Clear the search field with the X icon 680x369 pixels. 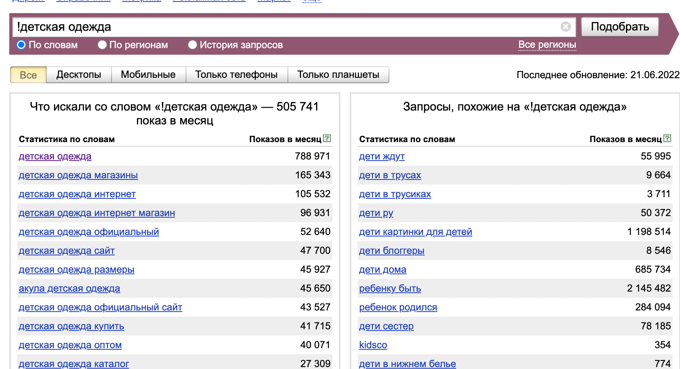[x=566, y=27]
